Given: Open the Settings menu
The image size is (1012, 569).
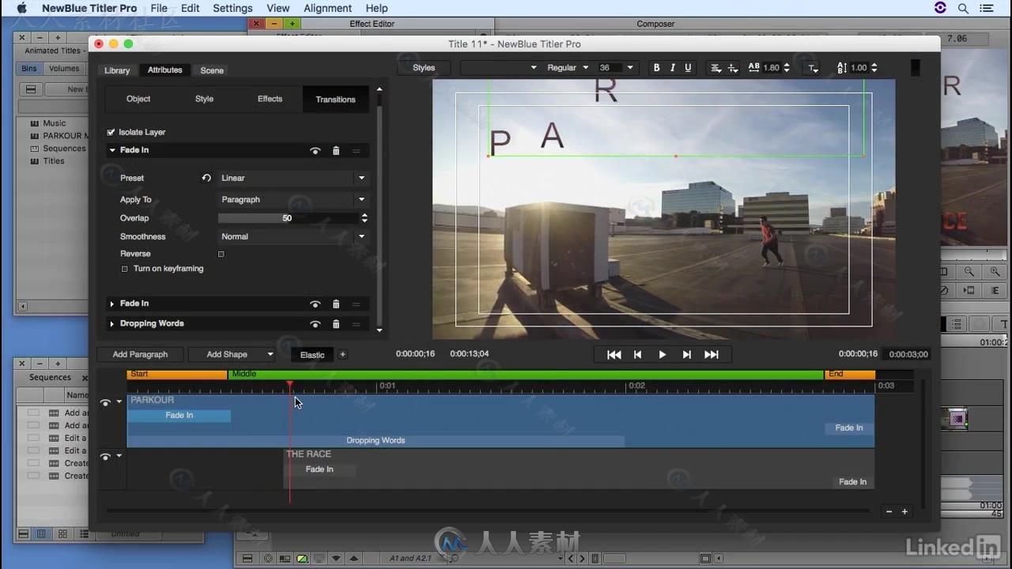Looking at the screenshot, I should [232, 8].
